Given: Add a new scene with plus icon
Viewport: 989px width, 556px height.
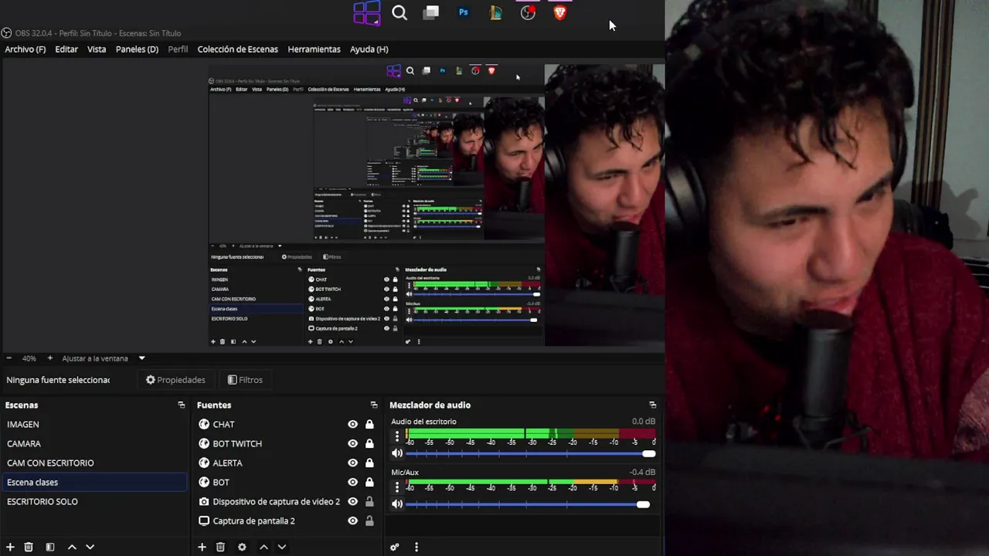Looking at the screenshot, I should point(10,547).
